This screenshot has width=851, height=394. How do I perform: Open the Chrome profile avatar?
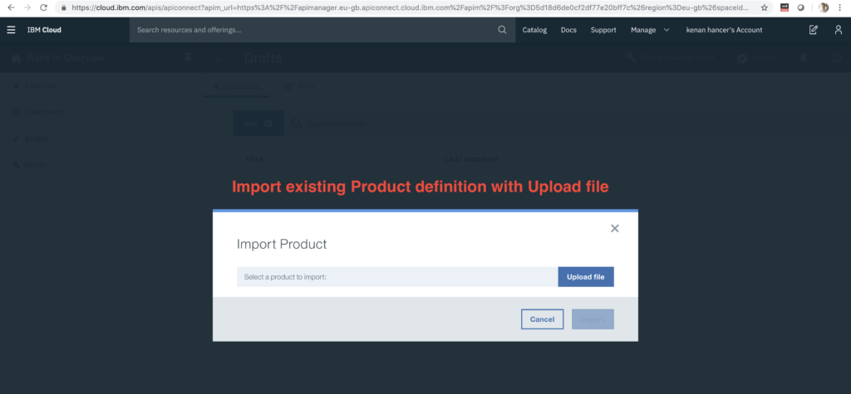pyautogui.click(x=824, y=7)
